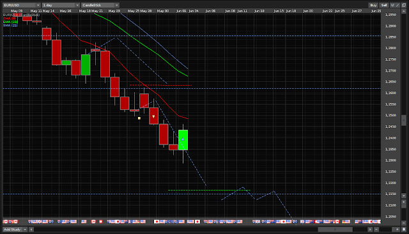Click the 1.2950 price axis label
Screen dimensions: 409x234
click(390, 15)
